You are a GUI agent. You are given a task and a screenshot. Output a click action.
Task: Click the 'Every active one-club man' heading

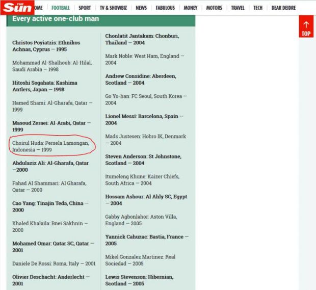pyautogui.click(x=56, y=19)
